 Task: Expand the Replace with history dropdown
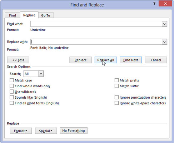point(164,42)
